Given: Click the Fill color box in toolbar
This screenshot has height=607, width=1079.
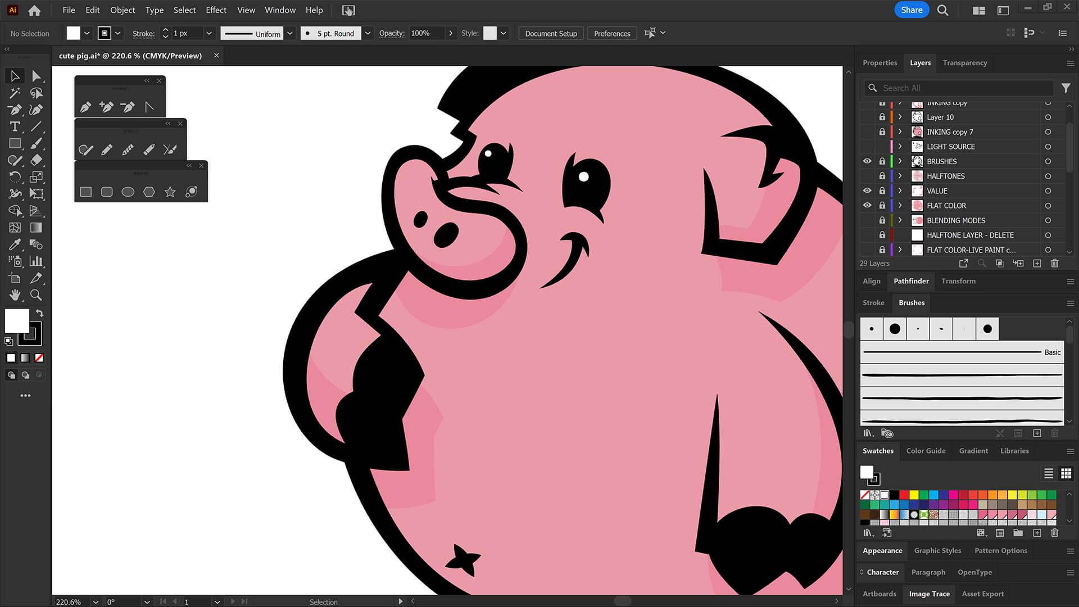Looking at the screenshot, I should tap(17, 321).
